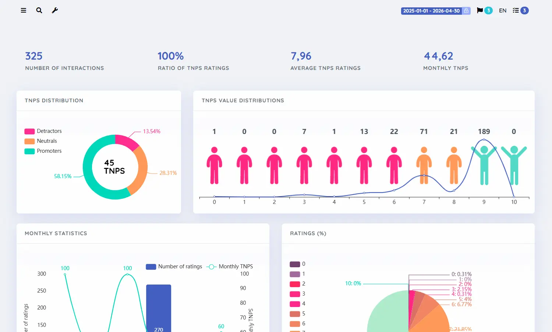Image resolution: width=552 pixels, height=332 pixels.
Task: Click the search magnifier icon
Action: point(39,10)
